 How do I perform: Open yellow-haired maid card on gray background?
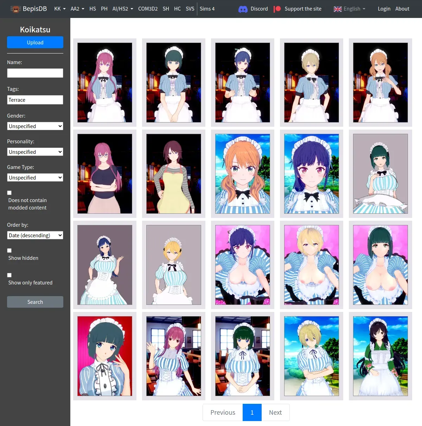(x=174, y=265)
